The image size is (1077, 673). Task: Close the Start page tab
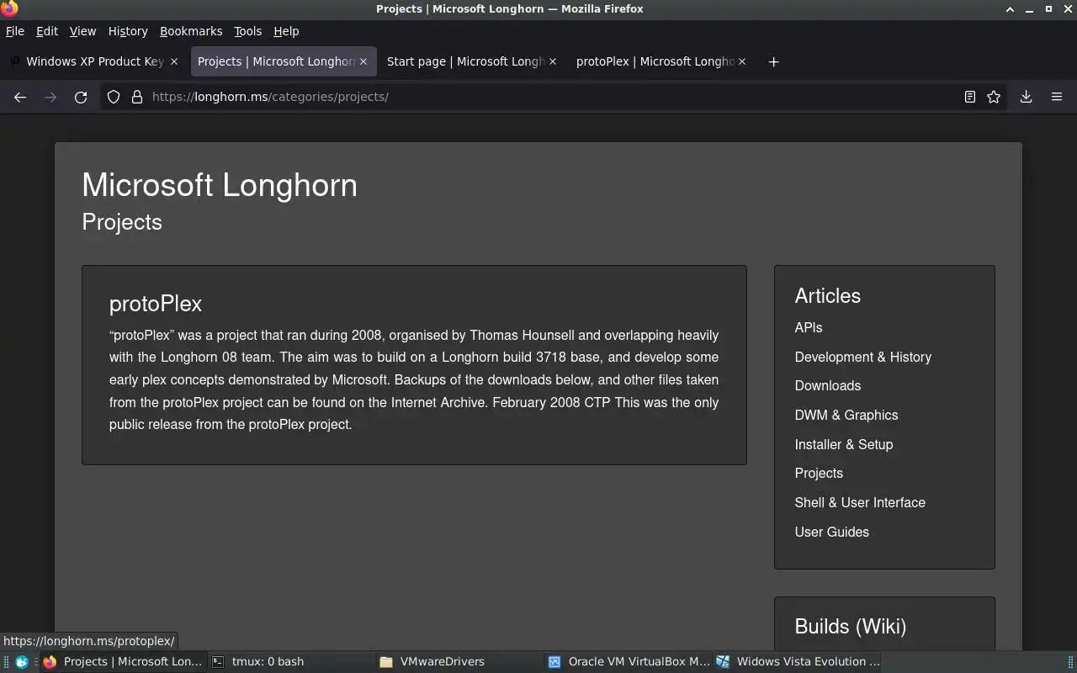pyautogui.click(x=553, y=61)
